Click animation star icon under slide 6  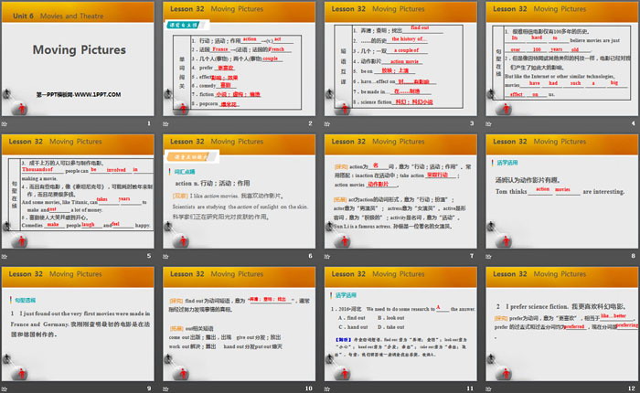(165, 256)
